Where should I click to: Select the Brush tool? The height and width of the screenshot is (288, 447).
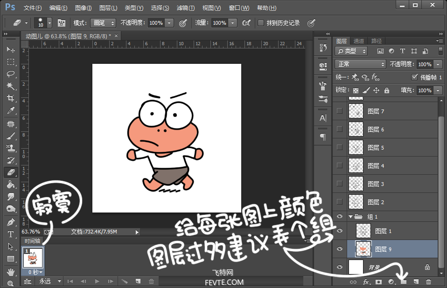(x=11, y=136)
